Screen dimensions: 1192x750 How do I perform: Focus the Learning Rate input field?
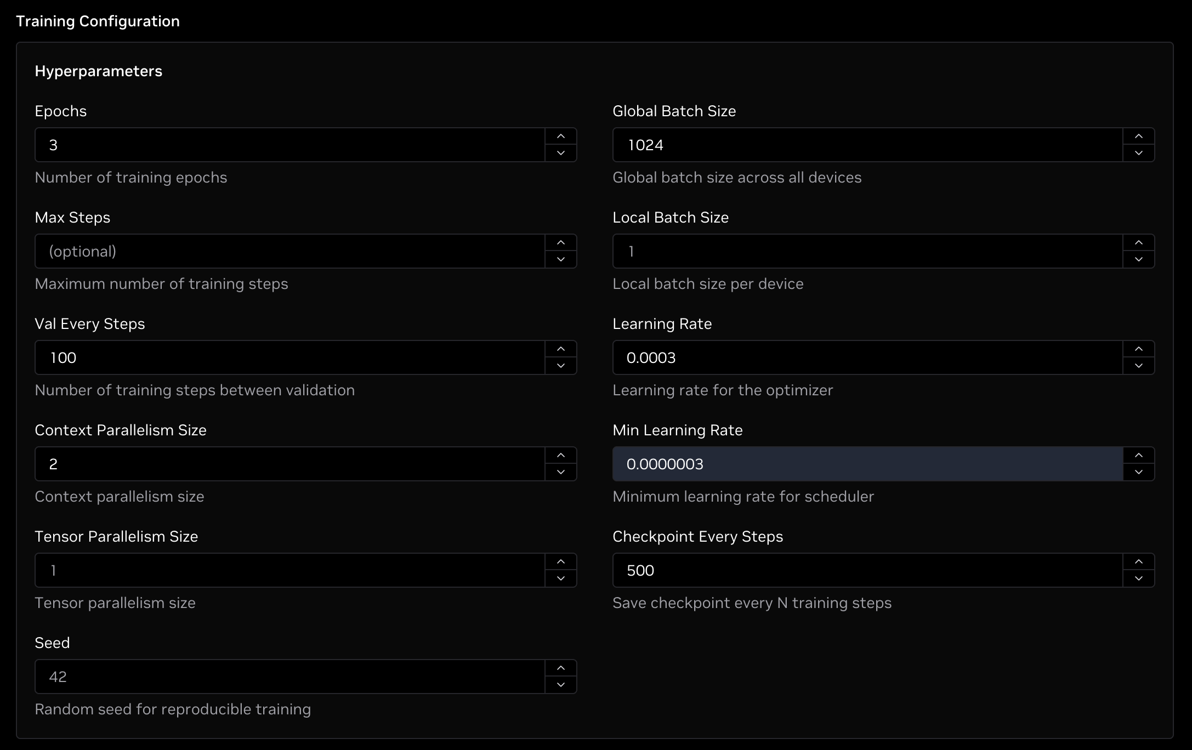pos(867,357)
